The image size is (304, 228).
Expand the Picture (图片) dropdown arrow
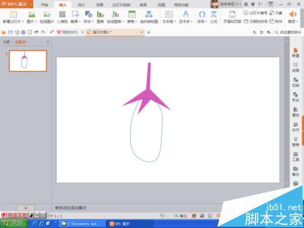tap(36, 21)
